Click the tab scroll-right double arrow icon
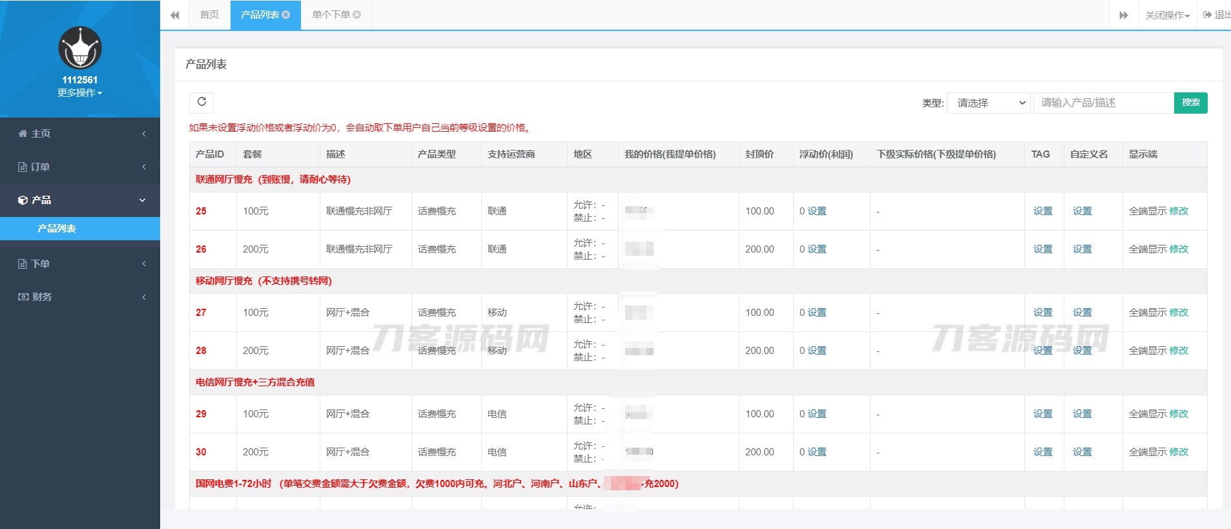This screenshot has width=1231, height=529. point(1124,15)
